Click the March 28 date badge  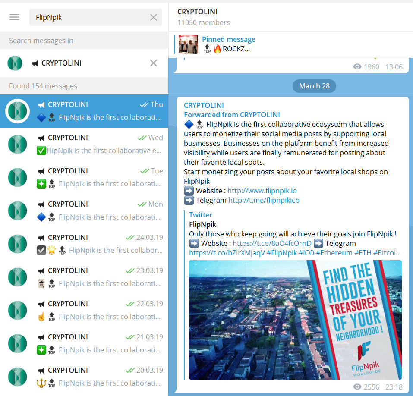point(314,86)
